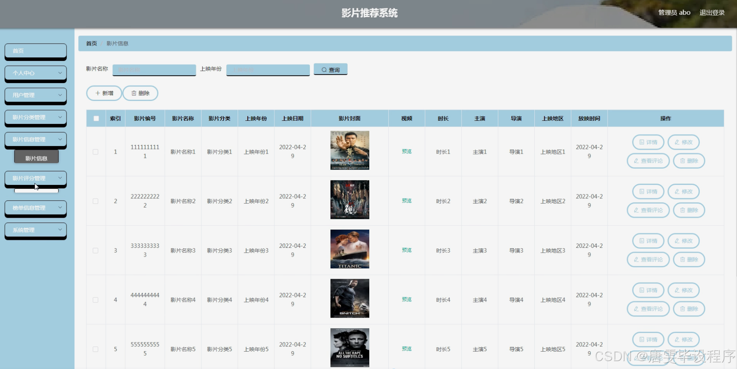
Task: Click the 管理员 abo account label
Action: coord(674,13)
